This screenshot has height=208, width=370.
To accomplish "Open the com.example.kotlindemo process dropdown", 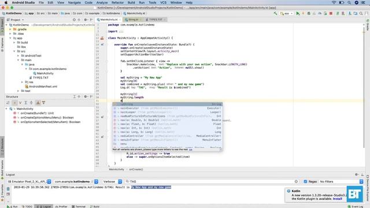I will click(76, 181).
